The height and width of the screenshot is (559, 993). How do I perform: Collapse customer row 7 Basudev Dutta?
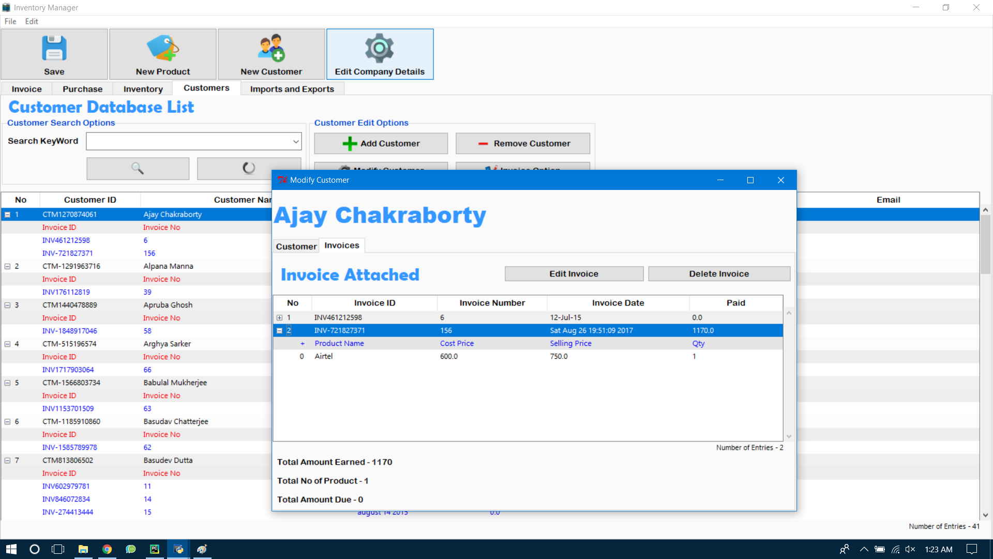(x=8, y=460)
